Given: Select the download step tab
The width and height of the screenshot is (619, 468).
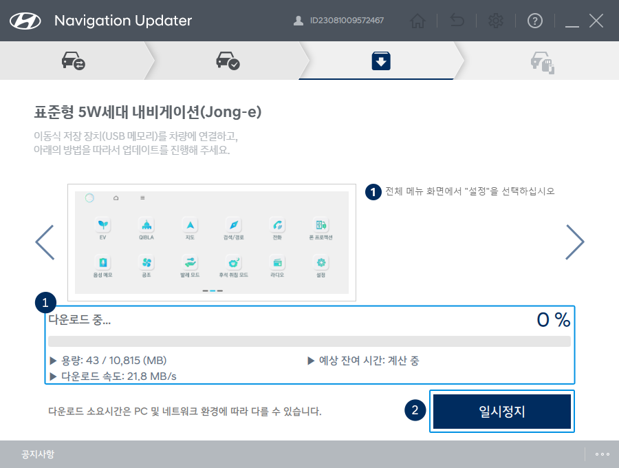Looking at the screenshot, I should coord(381,61).
